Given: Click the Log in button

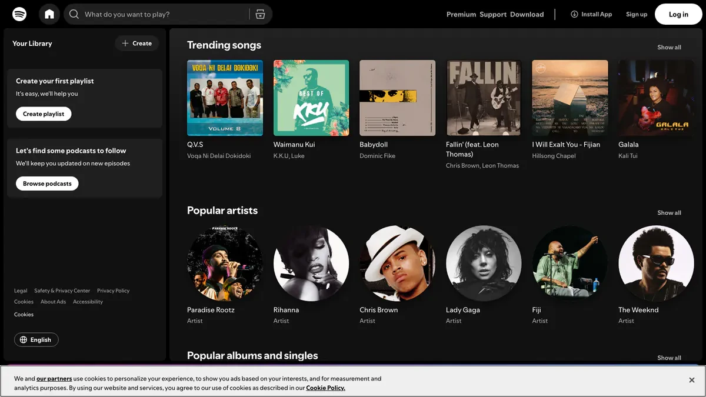Looking at the screenshot, I should 678,14.
